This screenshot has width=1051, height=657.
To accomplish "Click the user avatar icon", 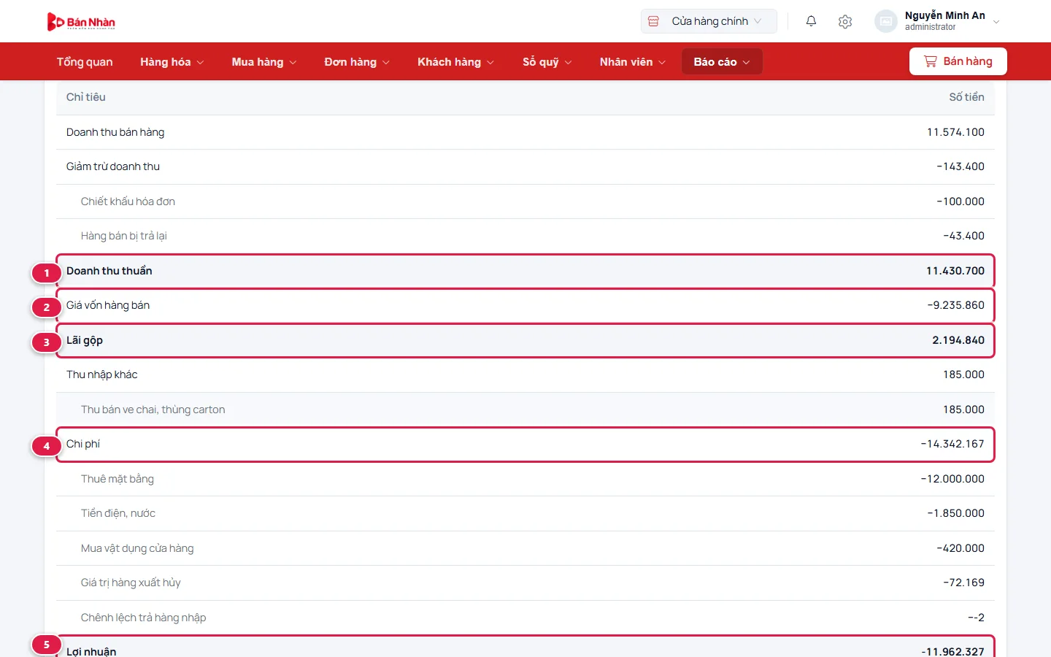I will (885, 21).
